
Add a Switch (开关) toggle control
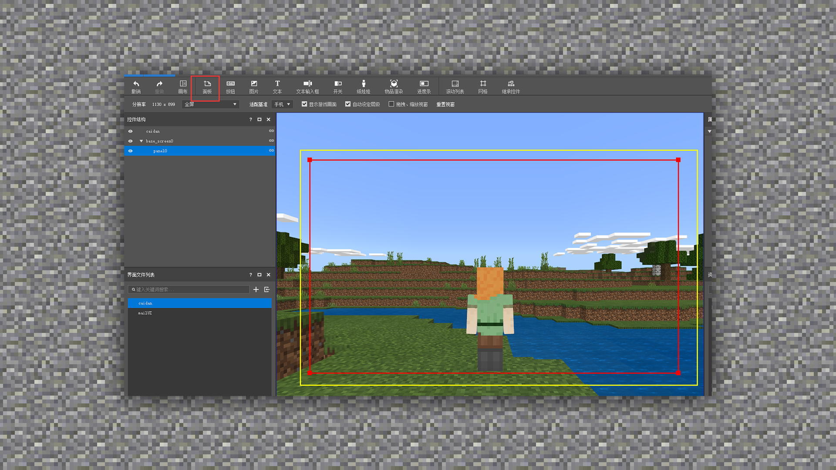click(338, 87)
